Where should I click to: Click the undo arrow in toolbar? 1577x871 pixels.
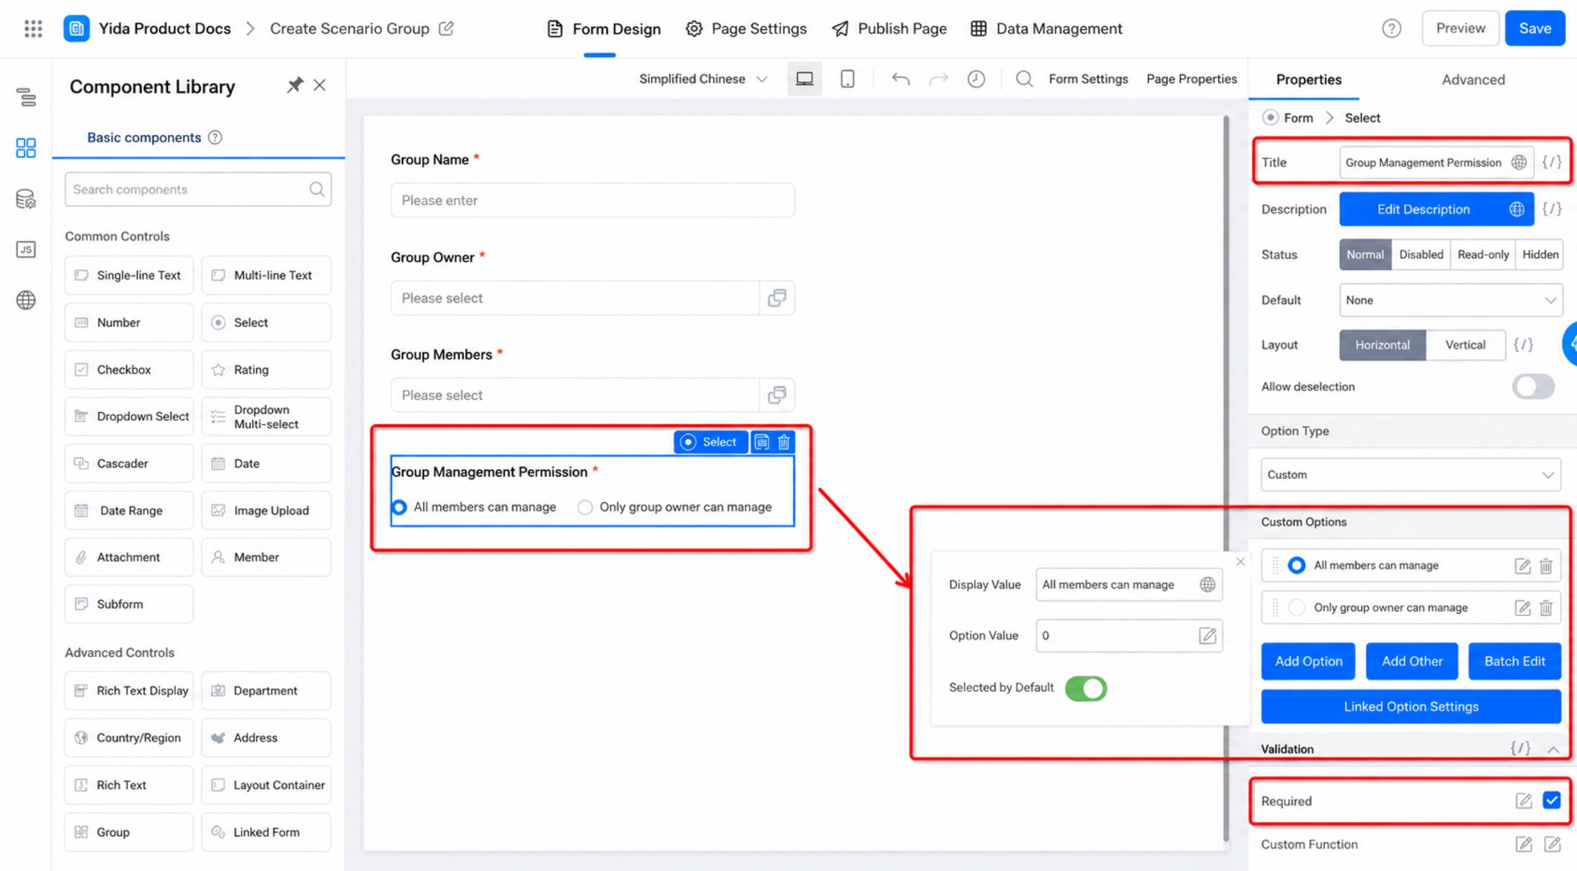click(x=900, y=79)
